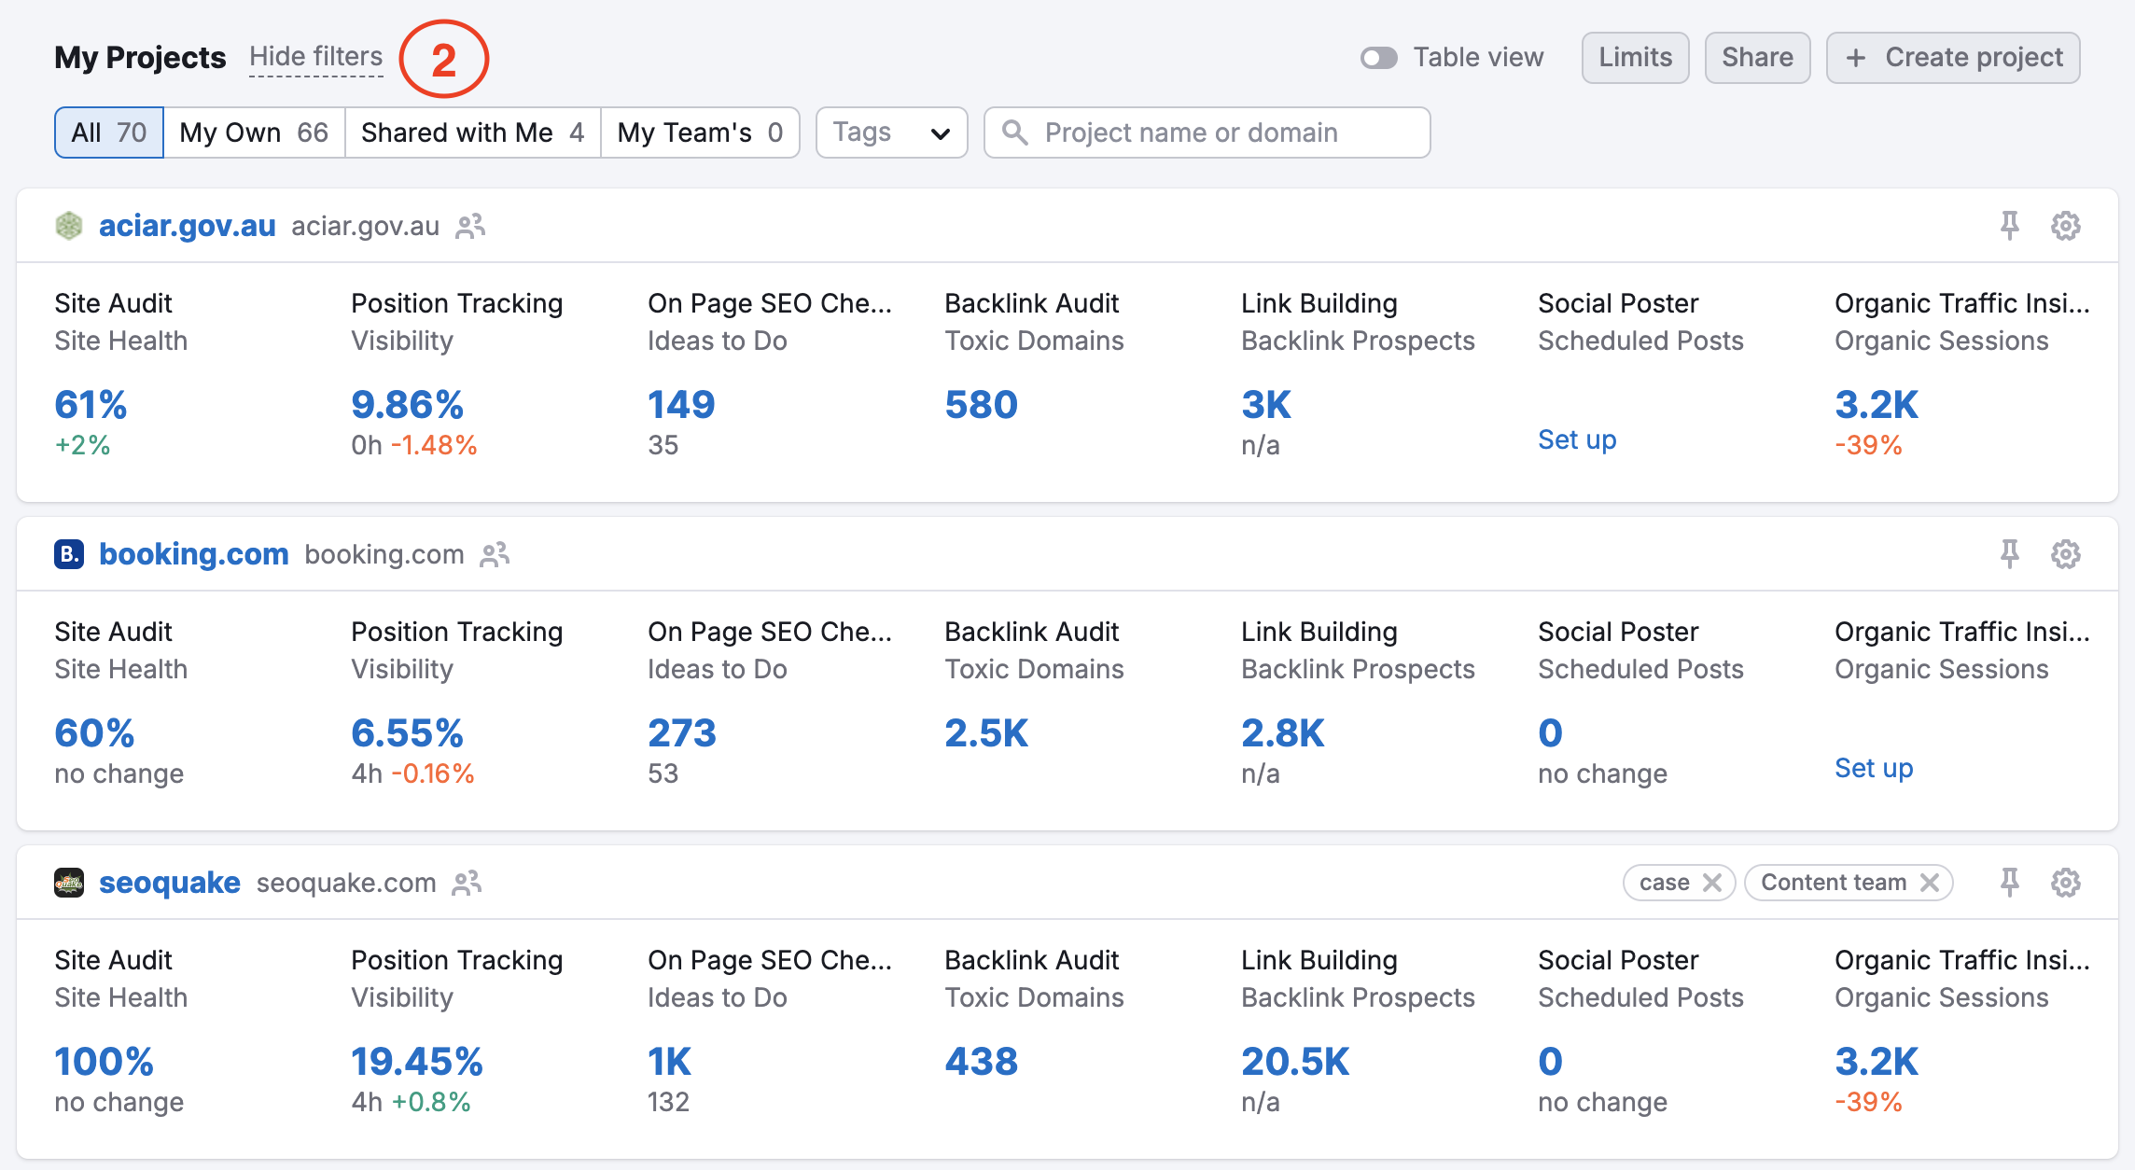Image resolution: width=2135 pixels, height=1170 pixels.
Task: Select the My Team's 0 tab
Action: tap(700, 132)
